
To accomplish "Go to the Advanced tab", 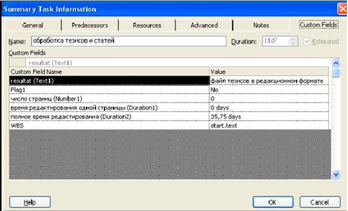I will pos(204,25).
